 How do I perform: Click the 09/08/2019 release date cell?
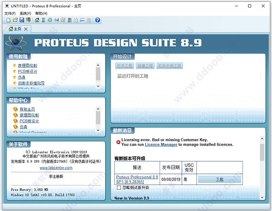(x=171, y=179)
